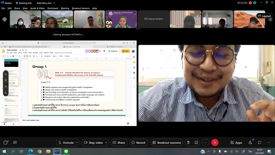Screen dimensions: 275x155
Task: Open the reactions smiley icon
Action: (196, 142)
